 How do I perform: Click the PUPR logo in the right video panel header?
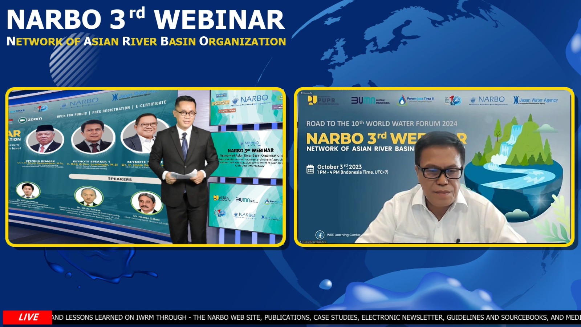323,100
